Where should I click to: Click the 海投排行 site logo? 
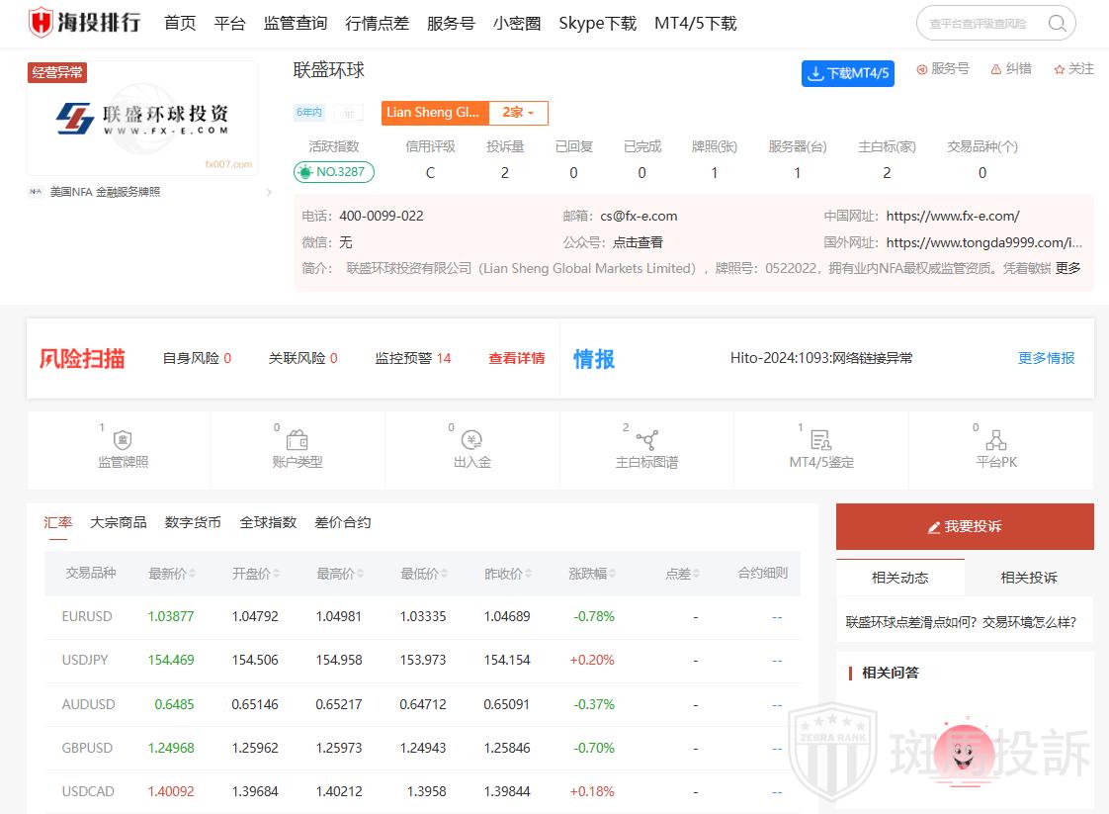coord(85,23)
